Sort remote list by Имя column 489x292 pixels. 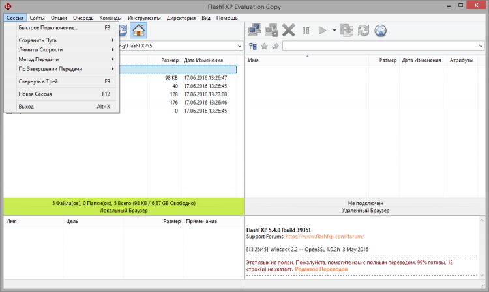coord(307,60)
